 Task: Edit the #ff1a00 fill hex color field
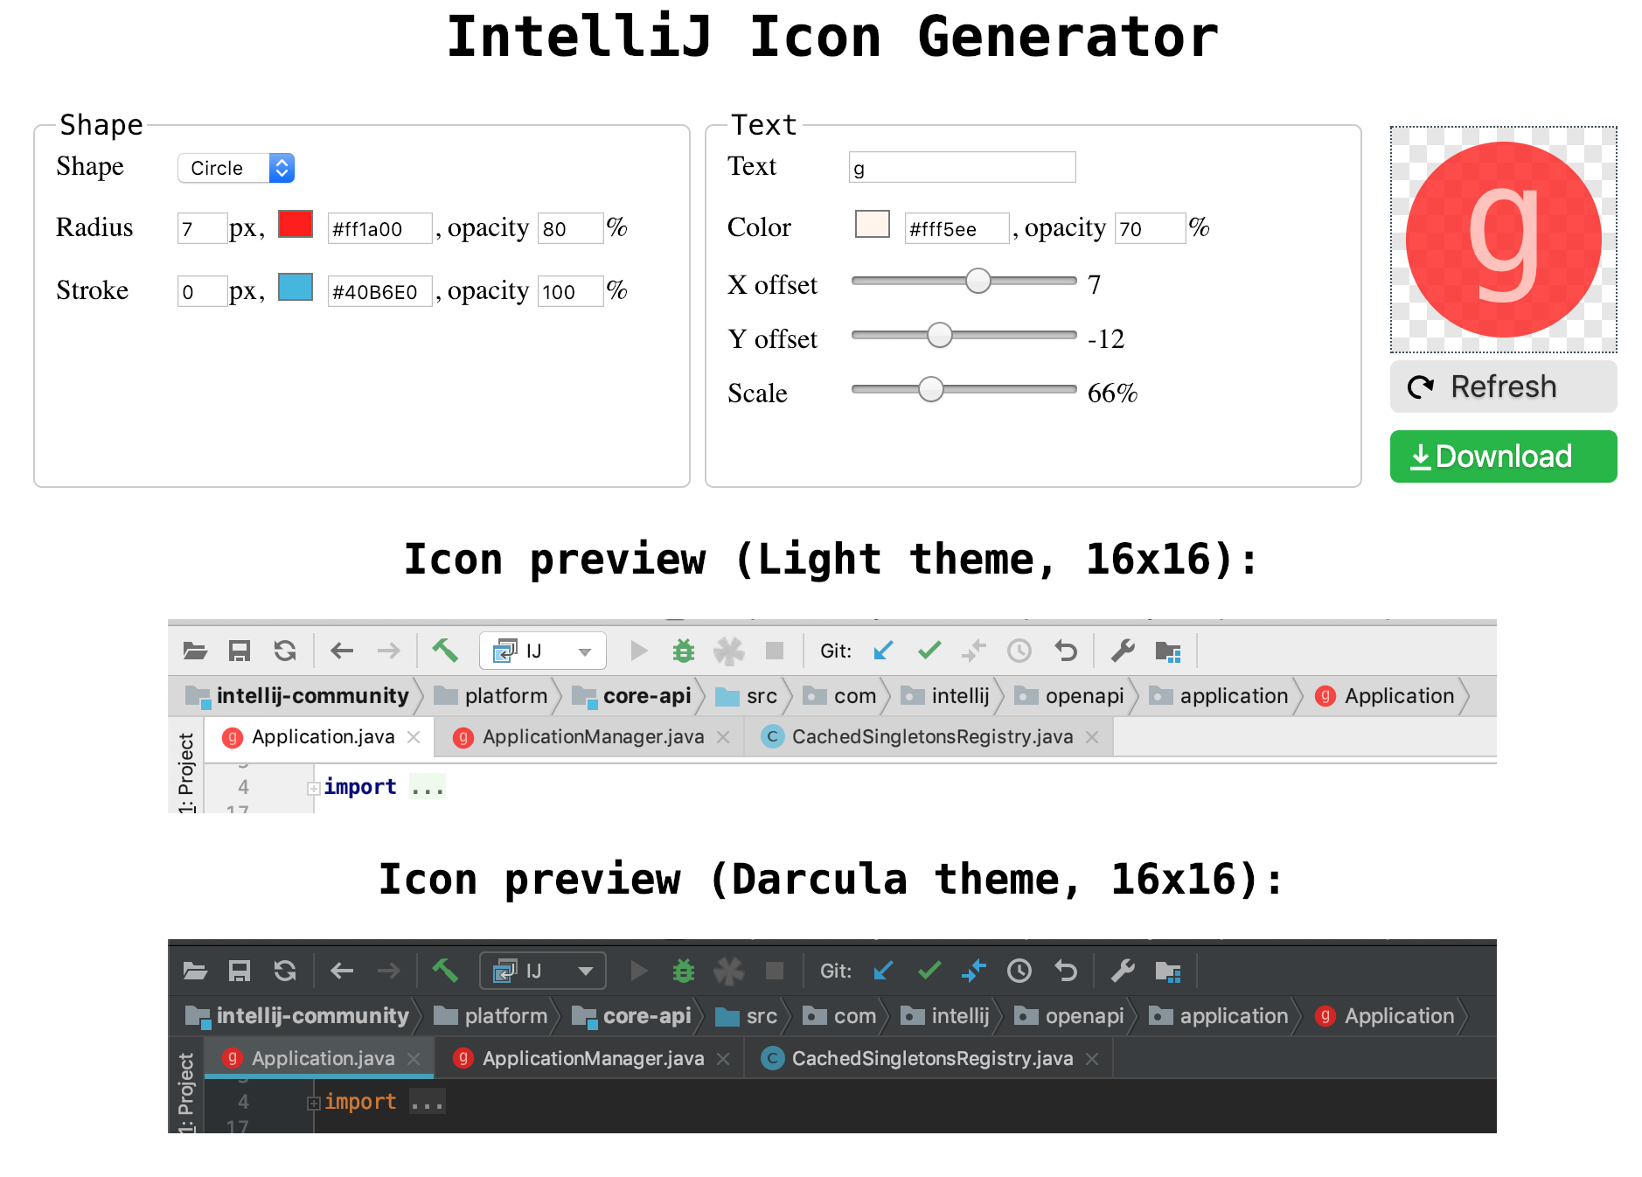tap(380, 228)
